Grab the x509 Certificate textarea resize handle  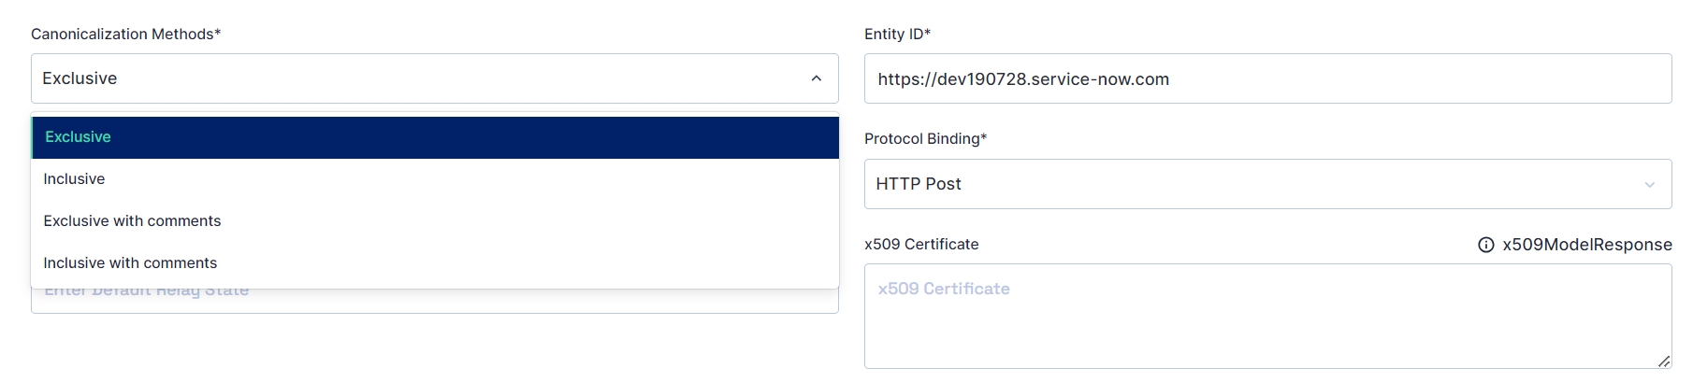pos(1663,361)
